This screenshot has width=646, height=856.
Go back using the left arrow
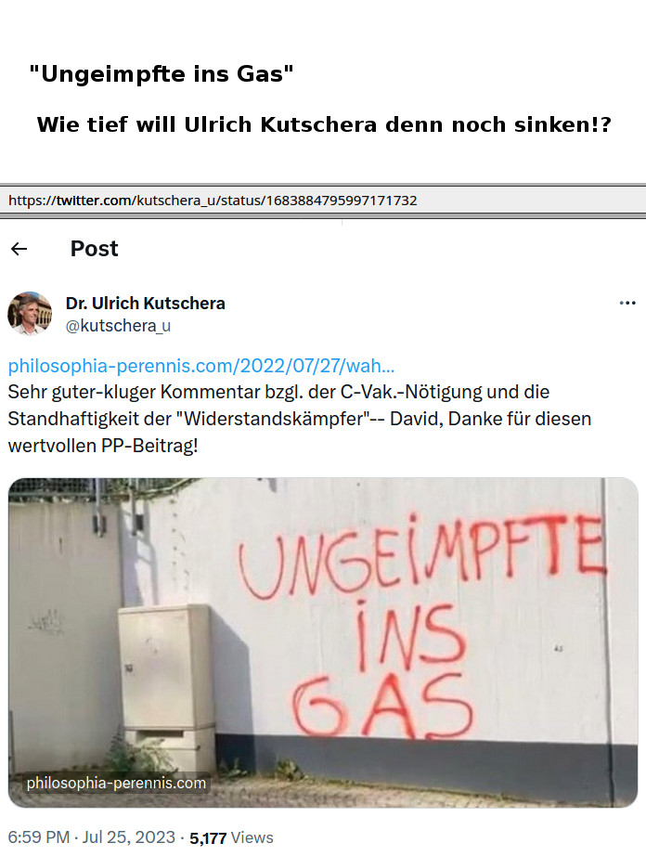click(19, 249)
